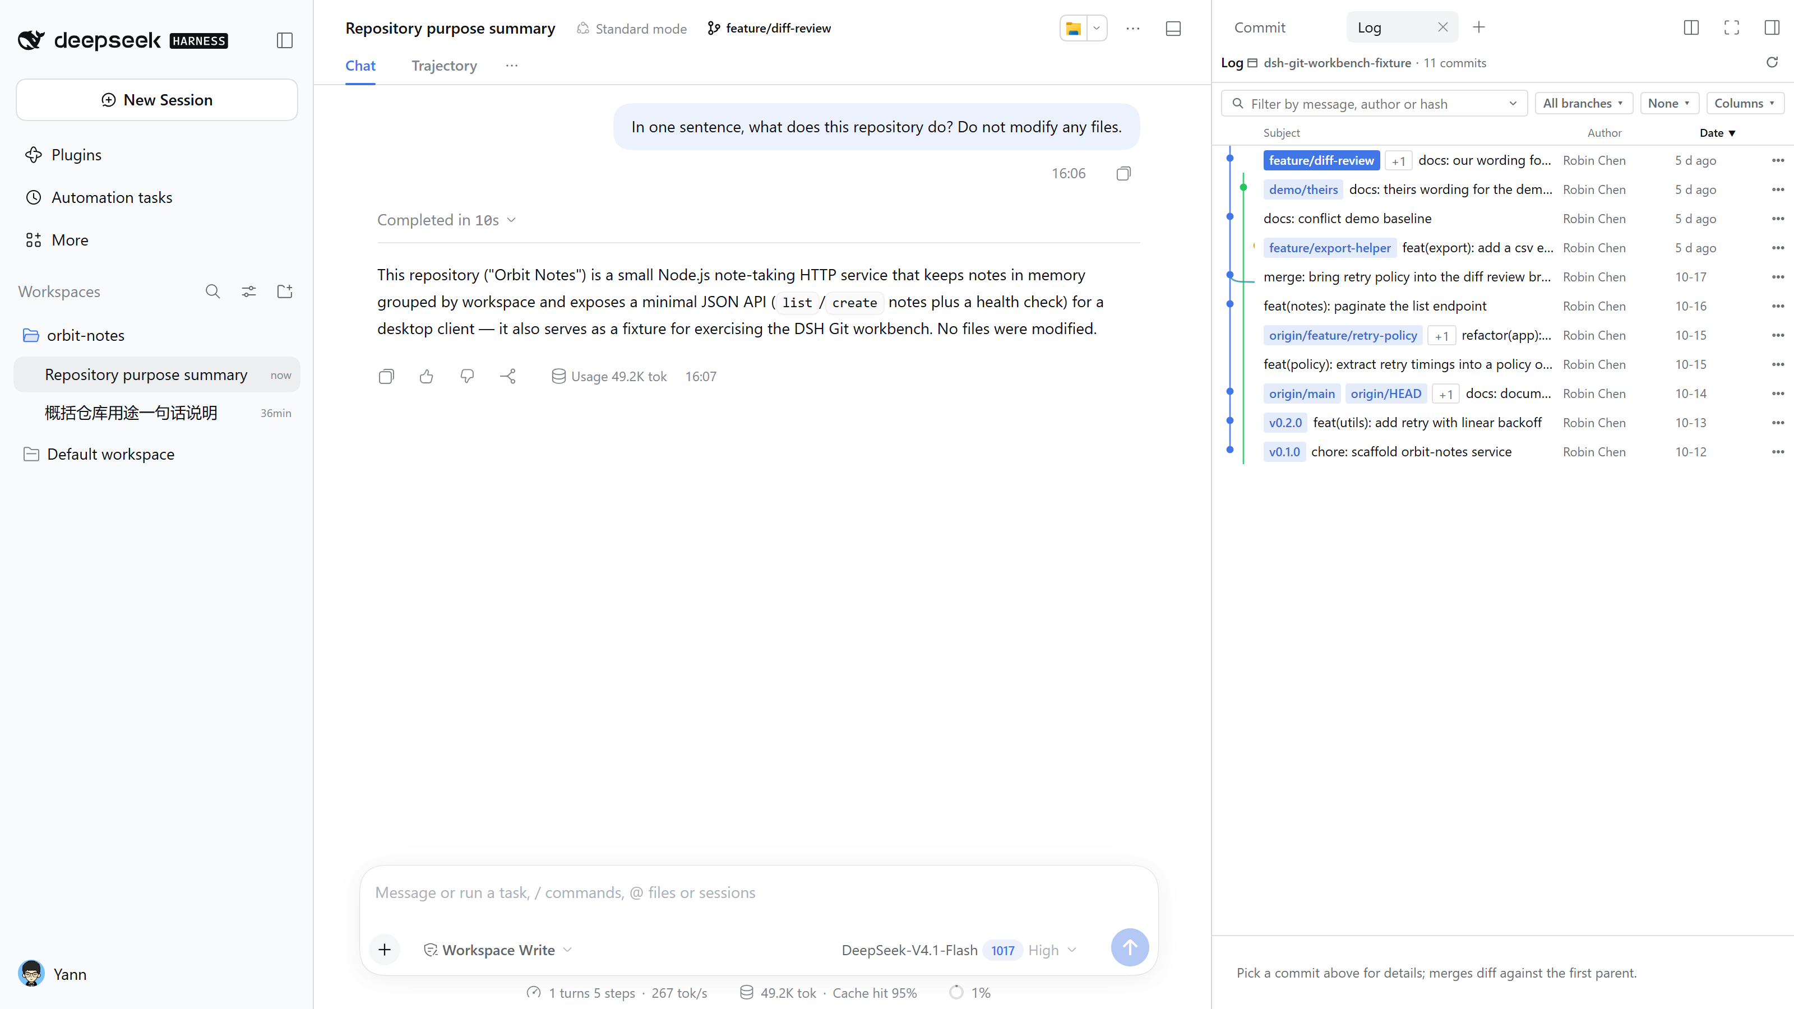
Task: Search workspaces with magnifier icon
Action: (x=212, y=291)
